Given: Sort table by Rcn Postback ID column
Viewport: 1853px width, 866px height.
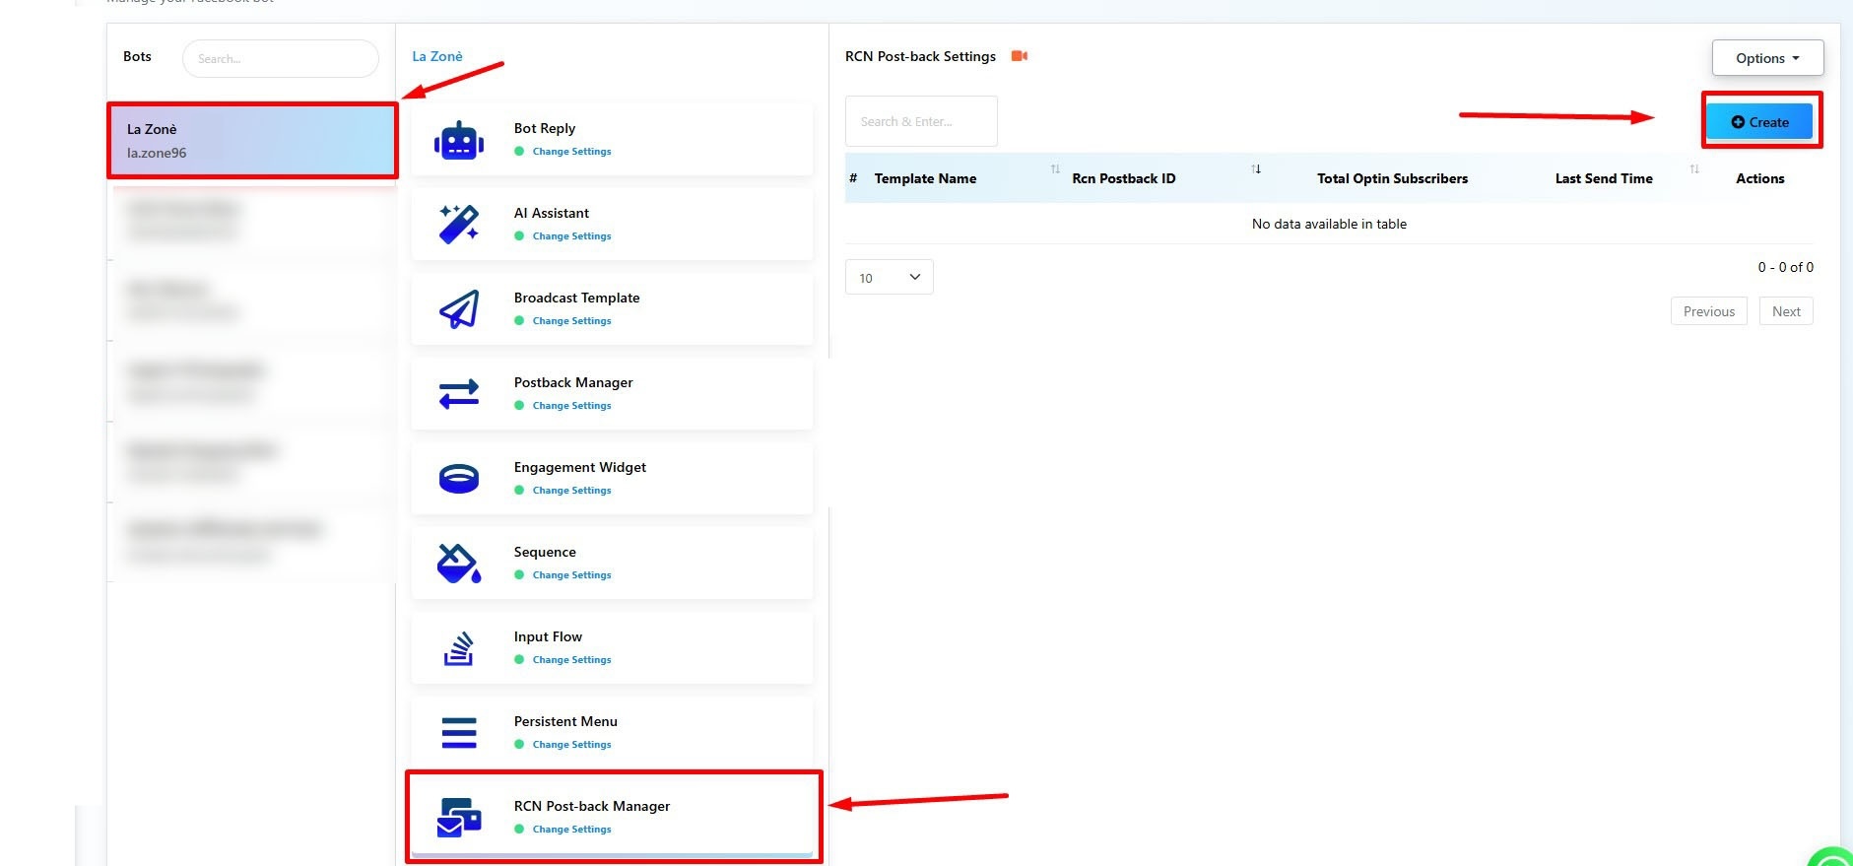Looking at the screenshot, I should coord(1123,178).
